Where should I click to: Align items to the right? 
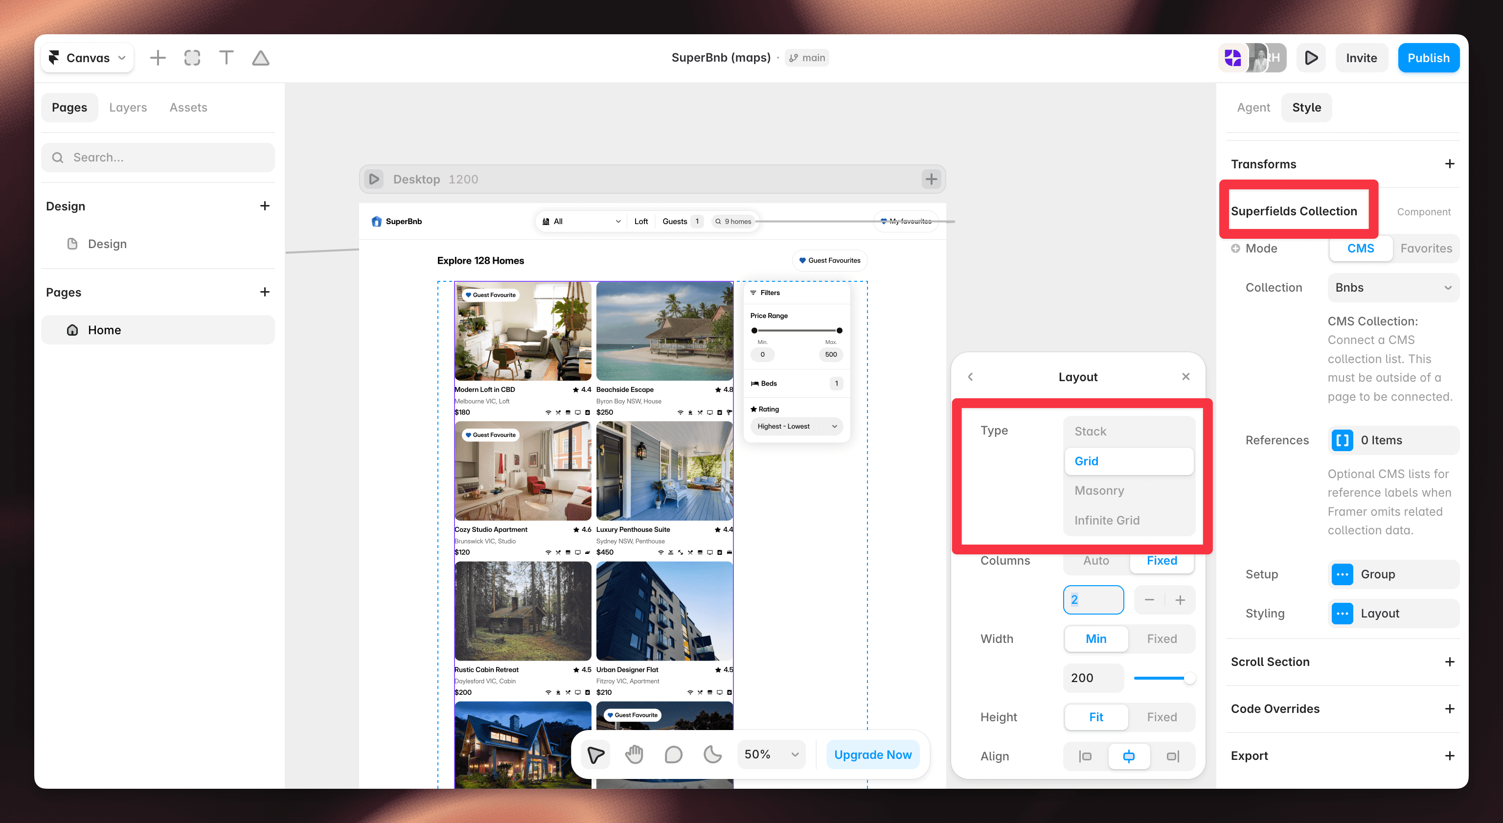tap(1173, 756)
